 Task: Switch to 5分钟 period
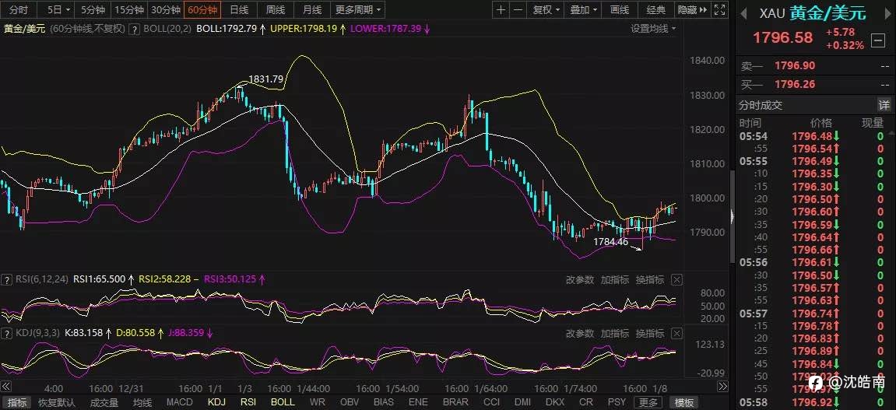(93, 9)
